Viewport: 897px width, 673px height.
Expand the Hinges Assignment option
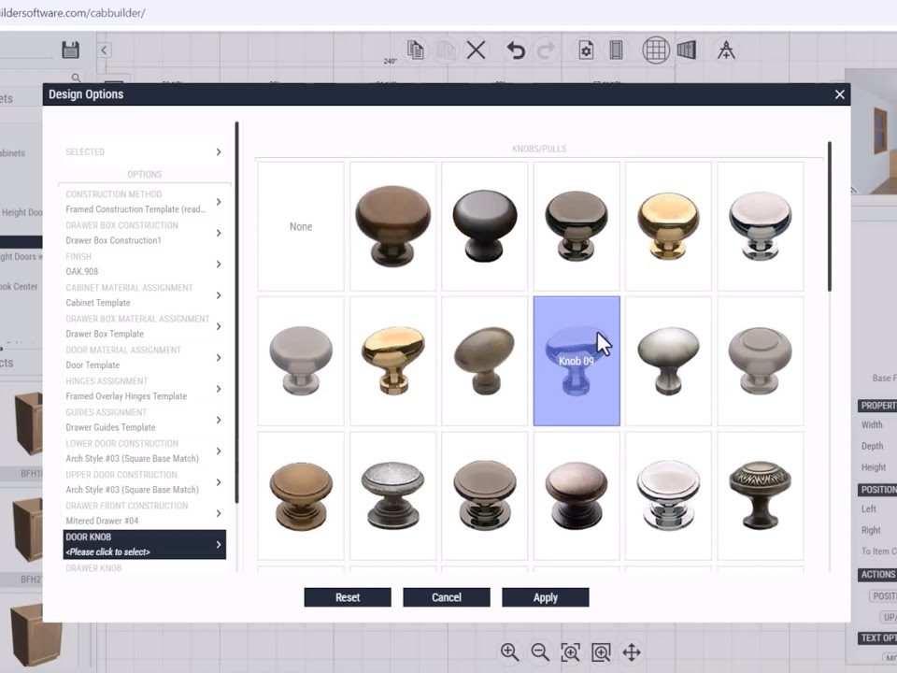(218, 389)
